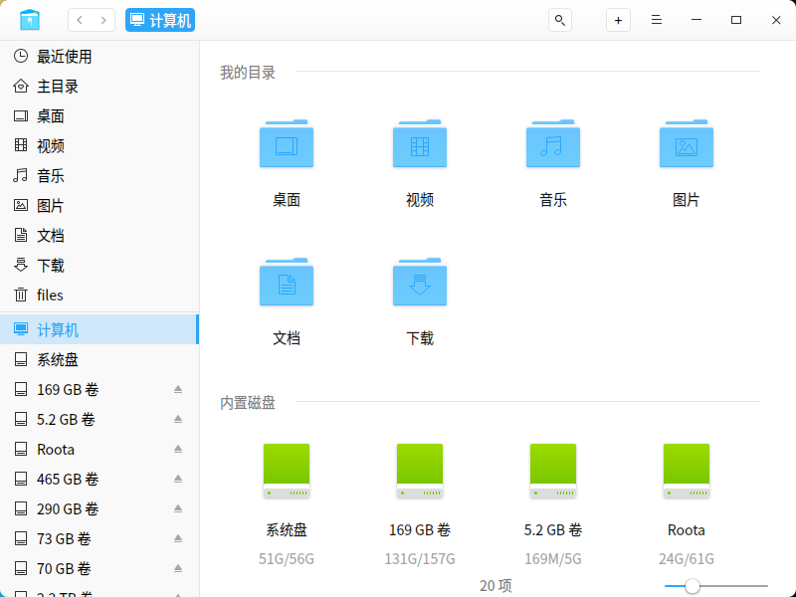Open the 290 GB 卷 sidebar entry
This screenshot has height=597, width=796.
coord(99,508)
